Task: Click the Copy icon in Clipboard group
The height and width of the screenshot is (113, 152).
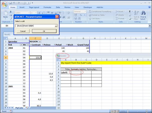Action: [11, 15]
